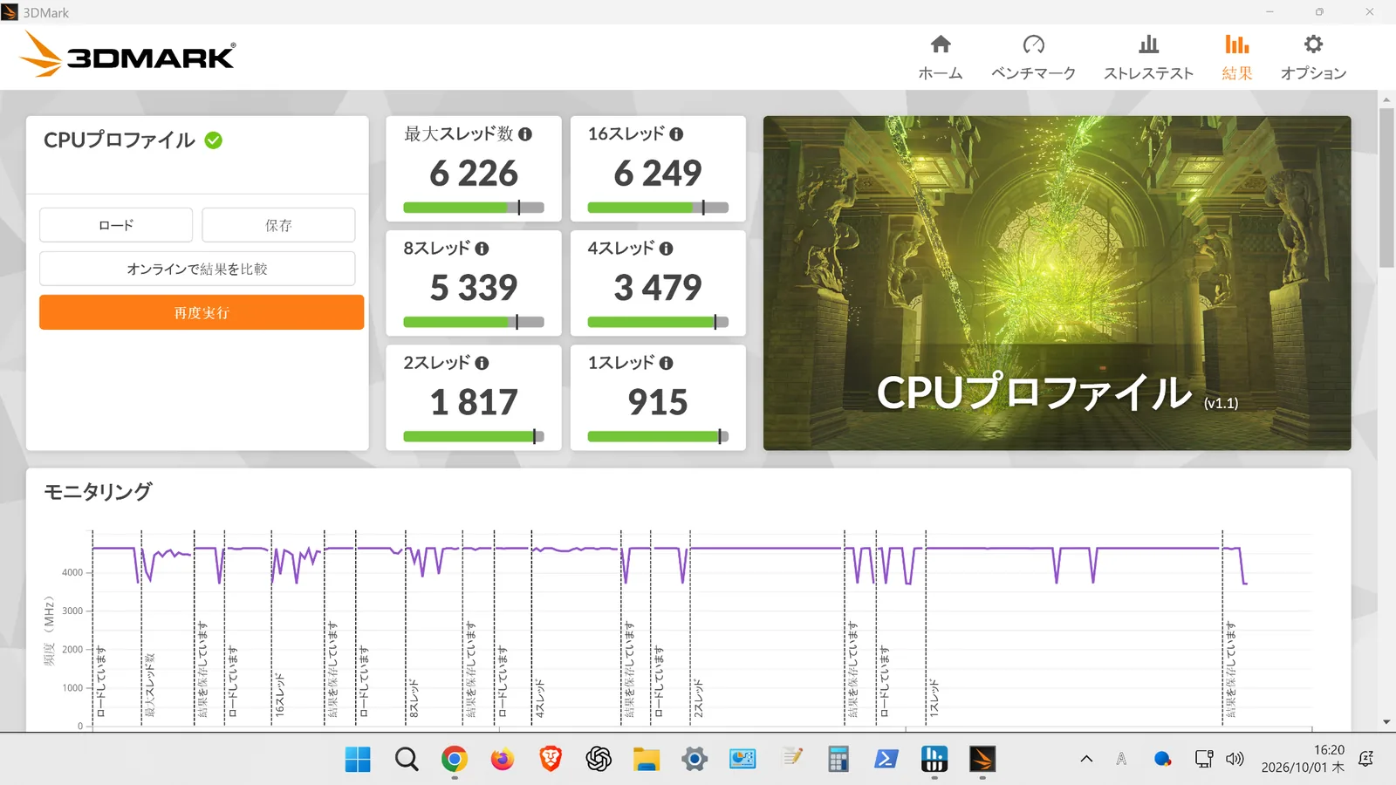Click the 3 479 score value
Viewport: 1396px width, 785px height.
coord(658,288)
